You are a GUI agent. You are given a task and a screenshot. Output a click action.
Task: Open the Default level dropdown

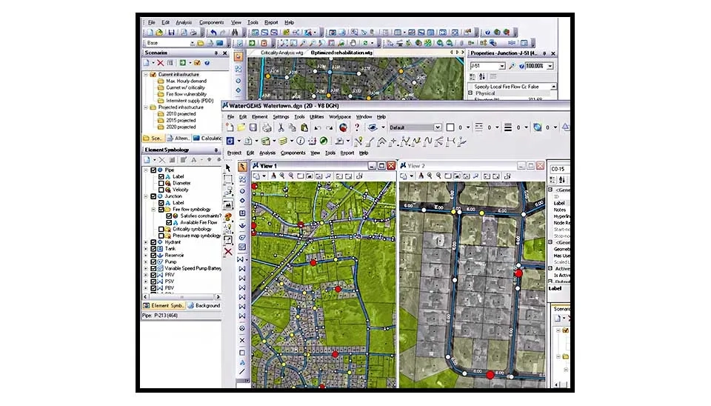click(438, 127)
